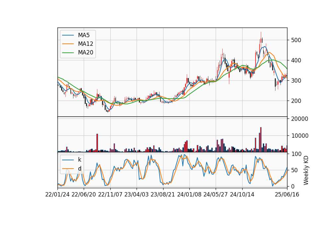Click the 300 price axis tick label

pyautogui.click(x=296, y=80)
